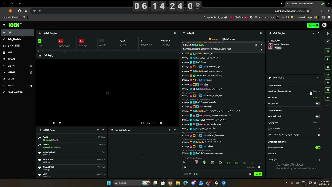This screenshot has width=332, height=187.
Task: Pop out the إجراءات المشرف moderator actions panel
Action: pyautogui.click(x=175, y=130)
